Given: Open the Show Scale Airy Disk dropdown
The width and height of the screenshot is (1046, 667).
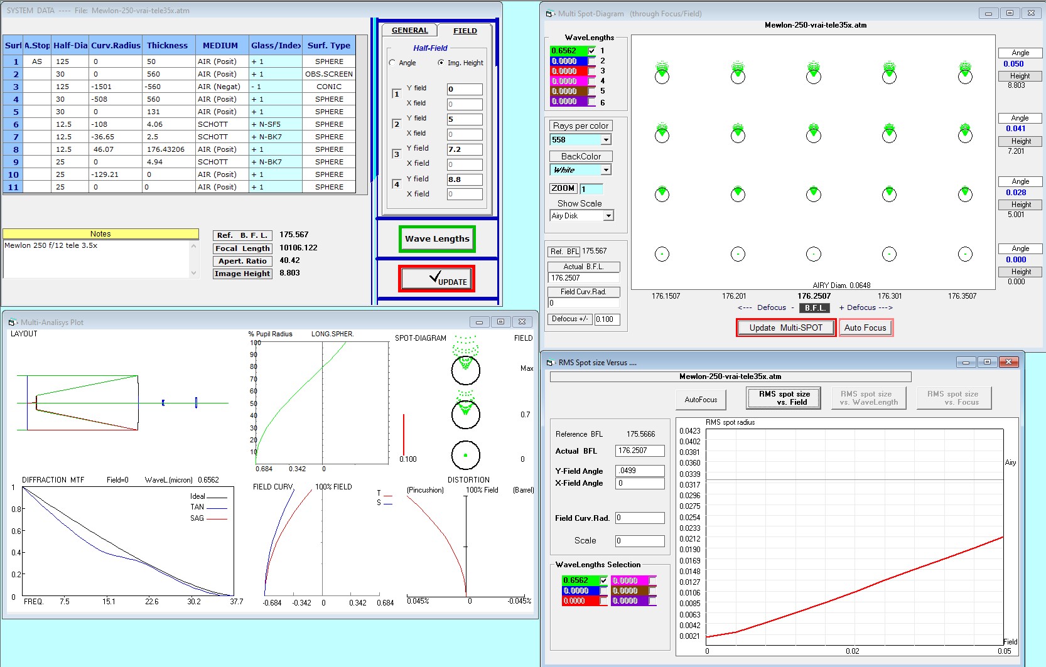Looking at the screenshot, I should click(608, 216).
